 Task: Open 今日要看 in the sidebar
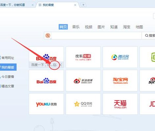pos(7,77)
